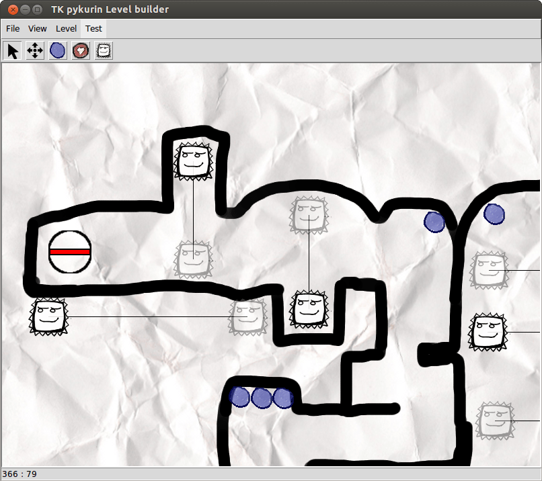This screenshot has height=481, width=542.
Task: Select the arrow pointer tool
Action: pos(13,50)
